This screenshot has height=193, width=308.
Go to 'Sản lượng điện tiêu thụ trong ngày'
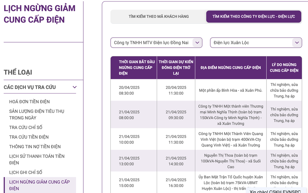(37, 114)
